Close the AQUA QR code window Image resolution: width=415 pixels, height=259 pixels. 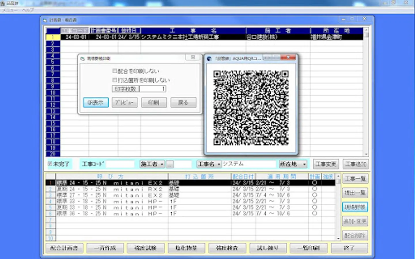pyautogui.click(x=288, y=58)
